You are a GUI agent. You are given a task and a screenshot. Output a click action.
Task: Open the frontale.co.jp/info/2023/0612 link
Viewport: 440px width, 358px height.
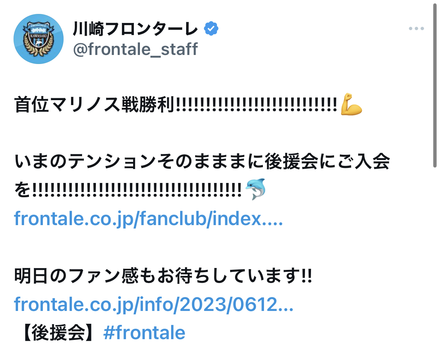(x=154, y=305)
